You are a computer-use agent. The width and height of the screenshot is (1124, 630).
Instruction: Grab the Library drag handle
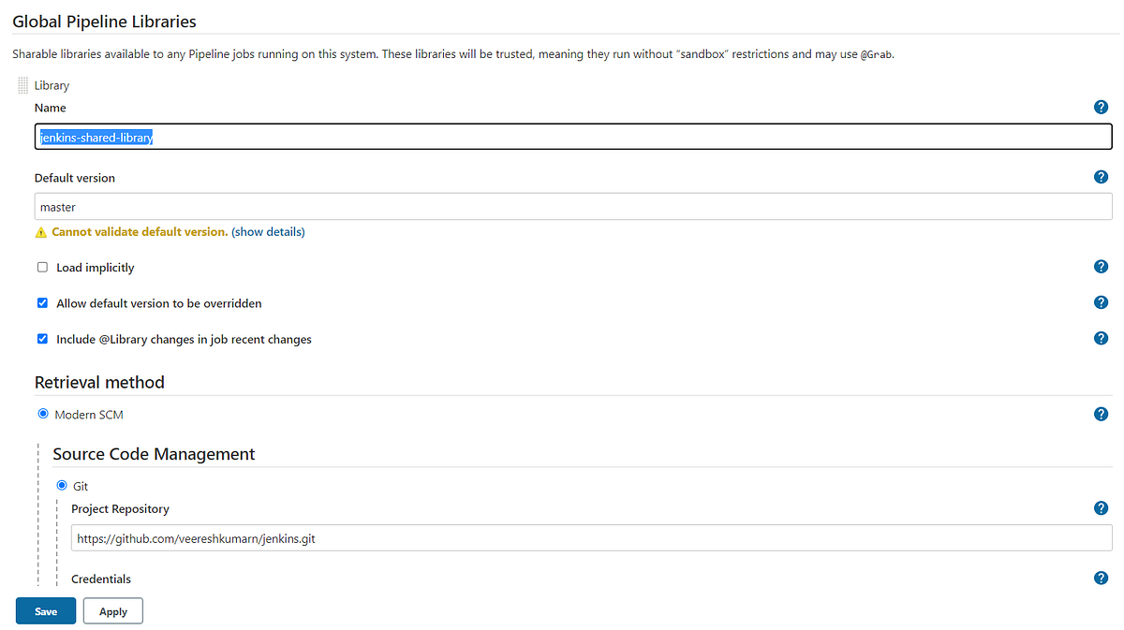pyautogui.click(x=22, y=85)
